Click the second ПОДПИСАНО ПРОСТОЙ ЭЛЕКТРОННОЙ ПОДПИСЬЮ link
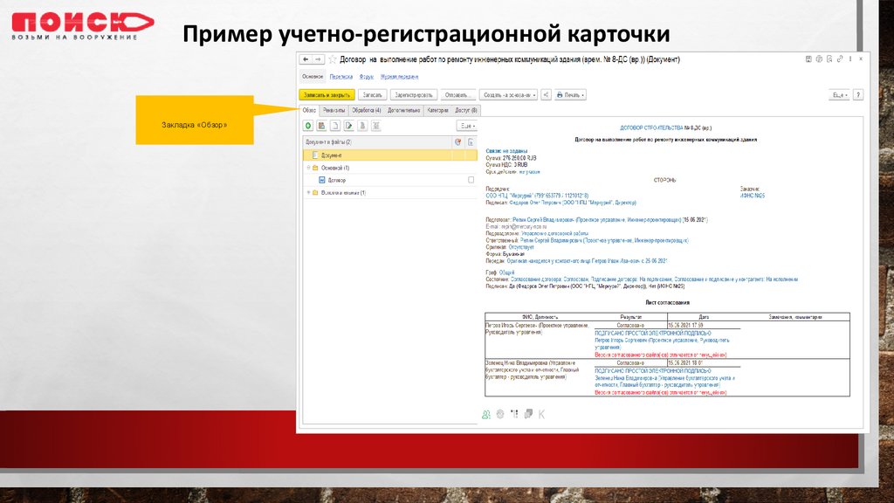This screenshot has width=894, height=503. click(653, 370)
